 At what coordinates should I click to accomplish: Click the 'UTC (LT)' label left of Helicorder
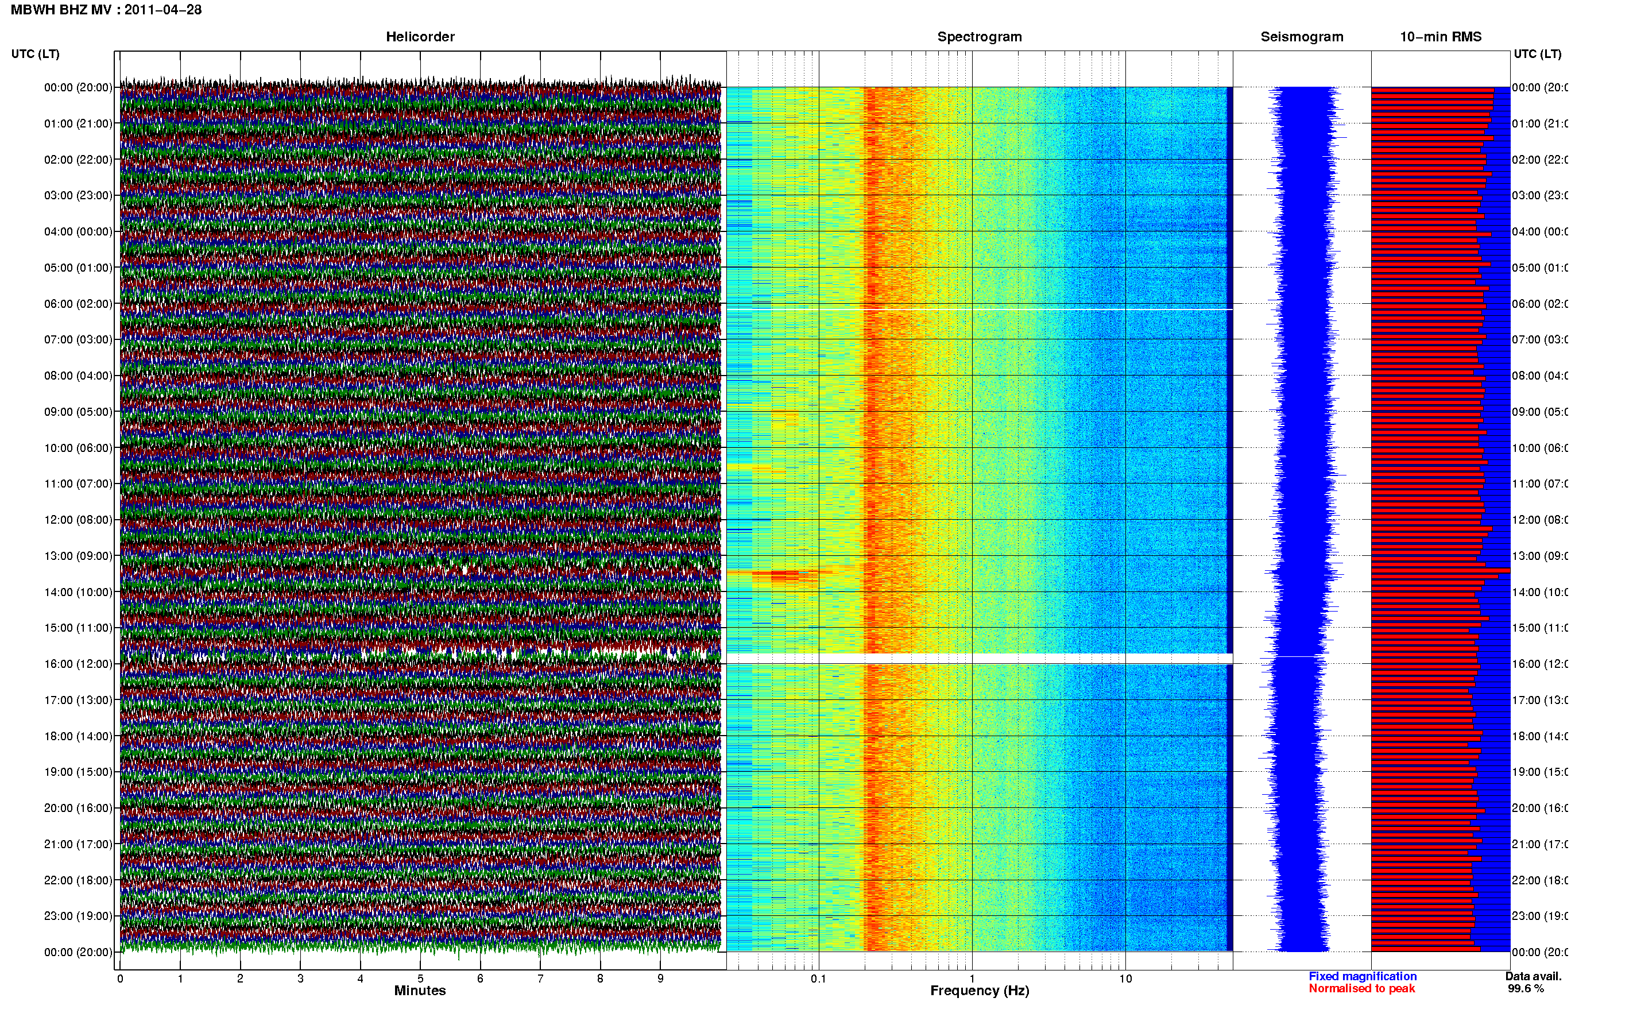pos(35,54)
